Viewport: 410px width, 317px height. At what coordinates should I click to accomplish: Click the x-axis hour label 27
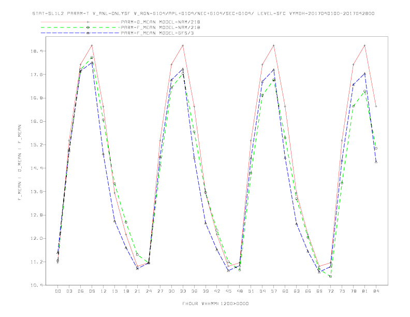pyautogui.click(x=160, y=291)
